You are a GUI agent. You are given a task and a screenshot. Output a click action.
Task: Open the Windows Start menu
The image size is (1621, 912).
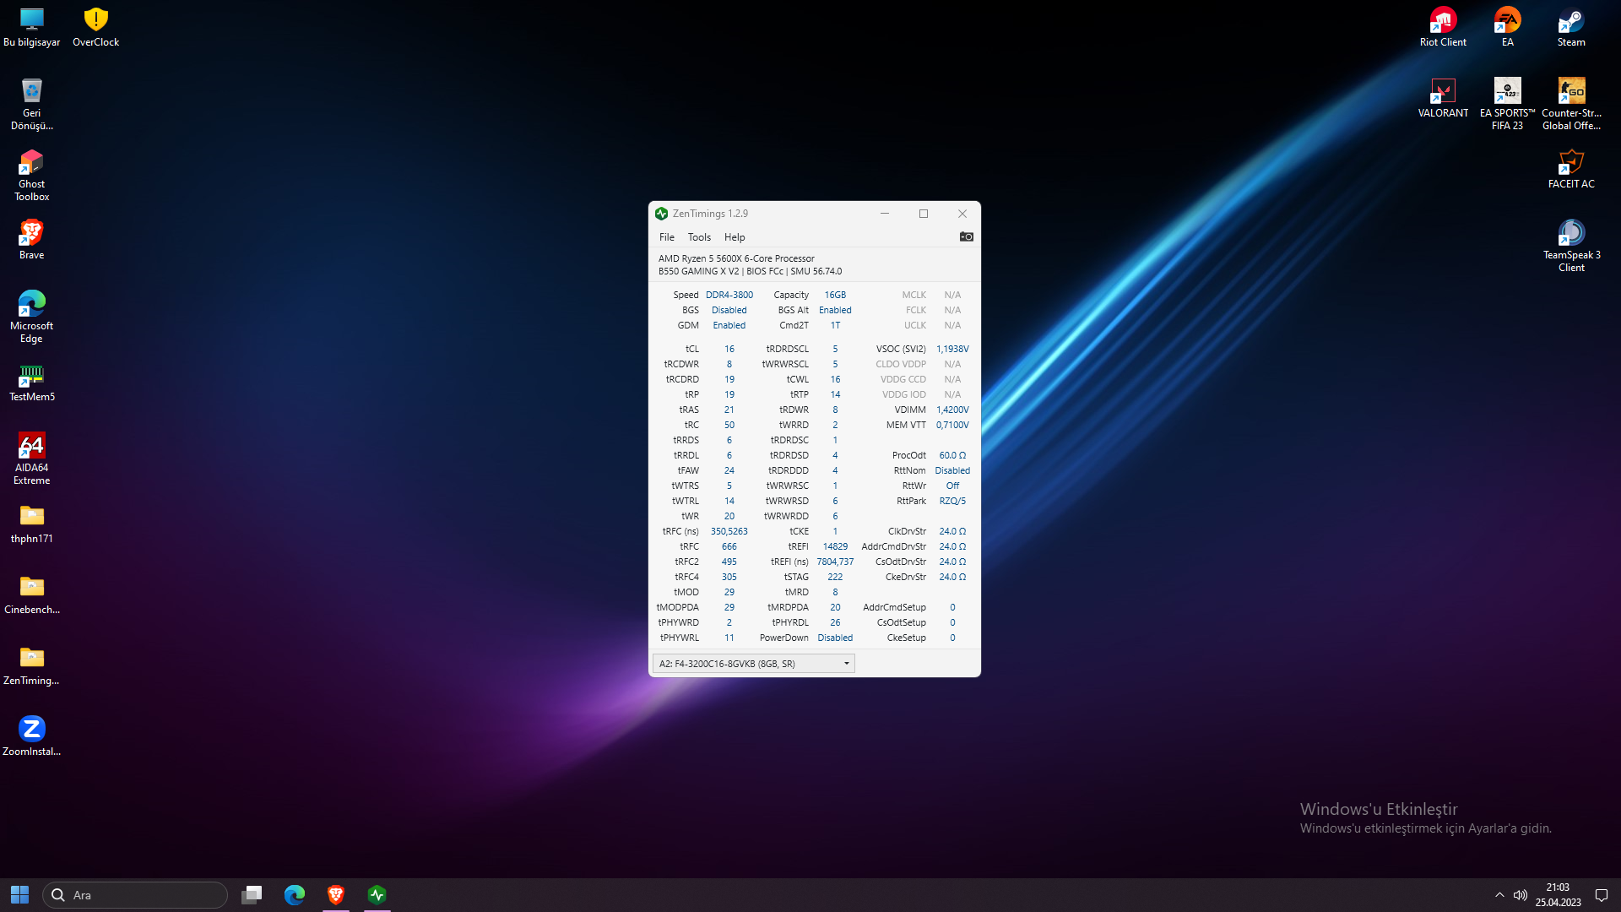[19, 894]
